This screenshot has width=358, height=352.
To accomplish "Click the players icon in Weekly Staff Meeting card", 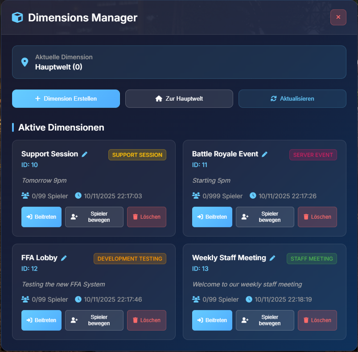I will pos(196,299).
